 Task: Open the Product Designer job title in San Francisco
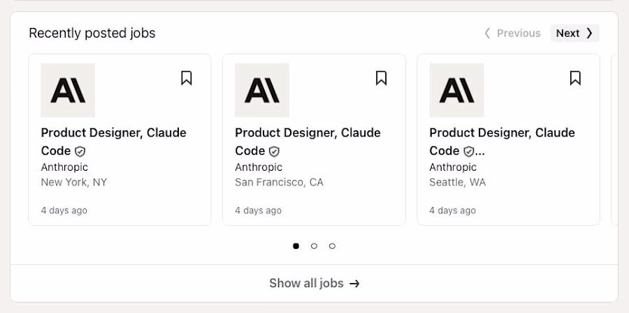308,133
